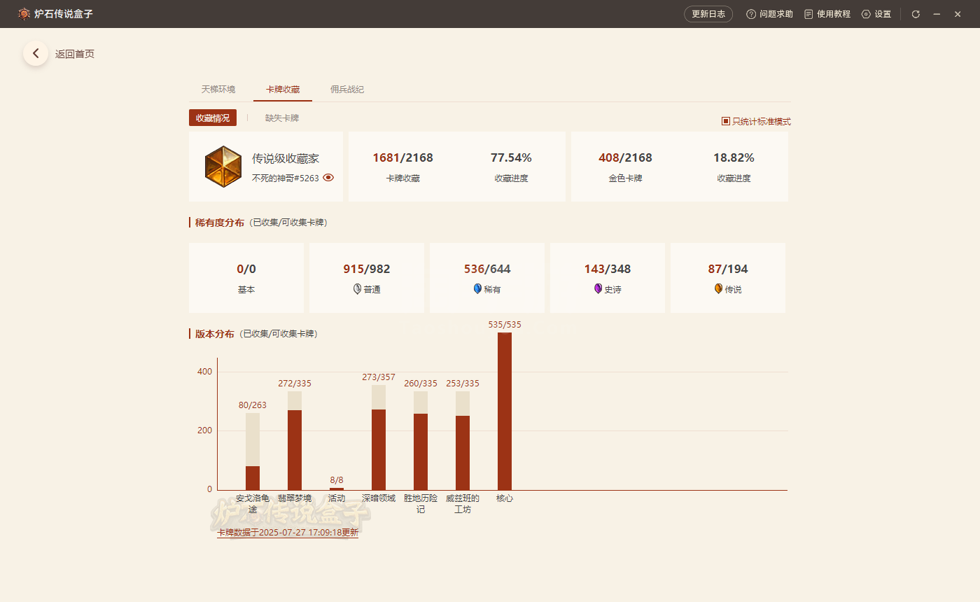The width and height of the screenshot is (980, 602).
Task: Click the 87/194 legendary count
Action: coord(728,269)
